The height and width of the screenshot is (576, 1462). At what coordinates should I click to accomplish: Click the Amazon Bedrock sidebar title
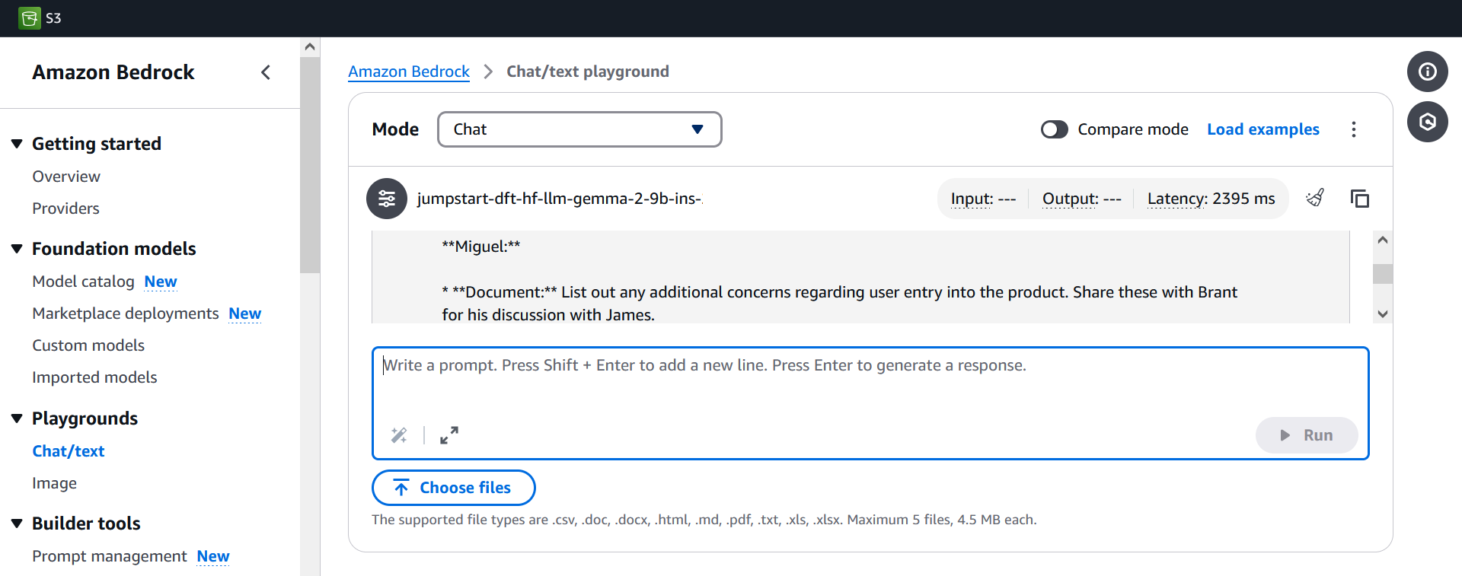coord(113,72)
